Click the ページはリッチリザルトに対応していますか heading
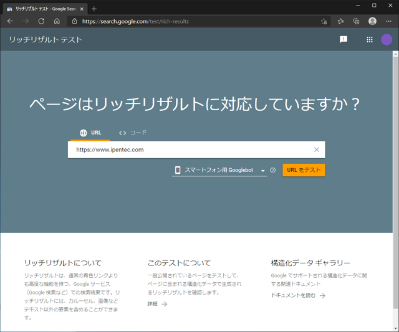Image resolution: width=399 pixels, height=332 pixels. (x=195, y=104)
